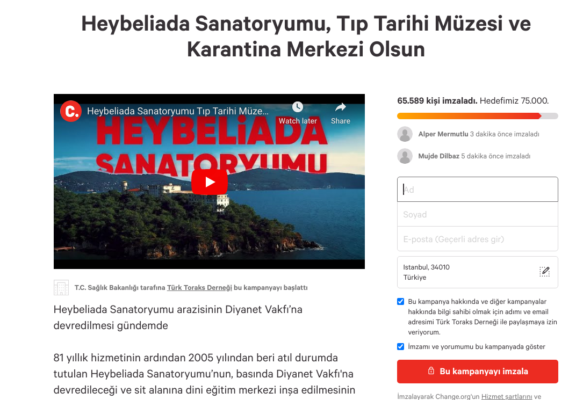Click Alper Mermutlu's avatar icon
Screen dimensions: 583x400
point(405,134)
